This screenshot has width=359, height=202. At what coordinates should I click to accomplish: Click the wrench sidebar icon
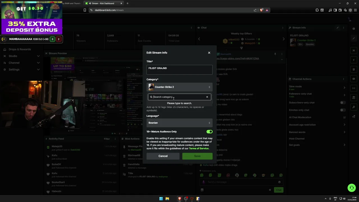point(354,107)
